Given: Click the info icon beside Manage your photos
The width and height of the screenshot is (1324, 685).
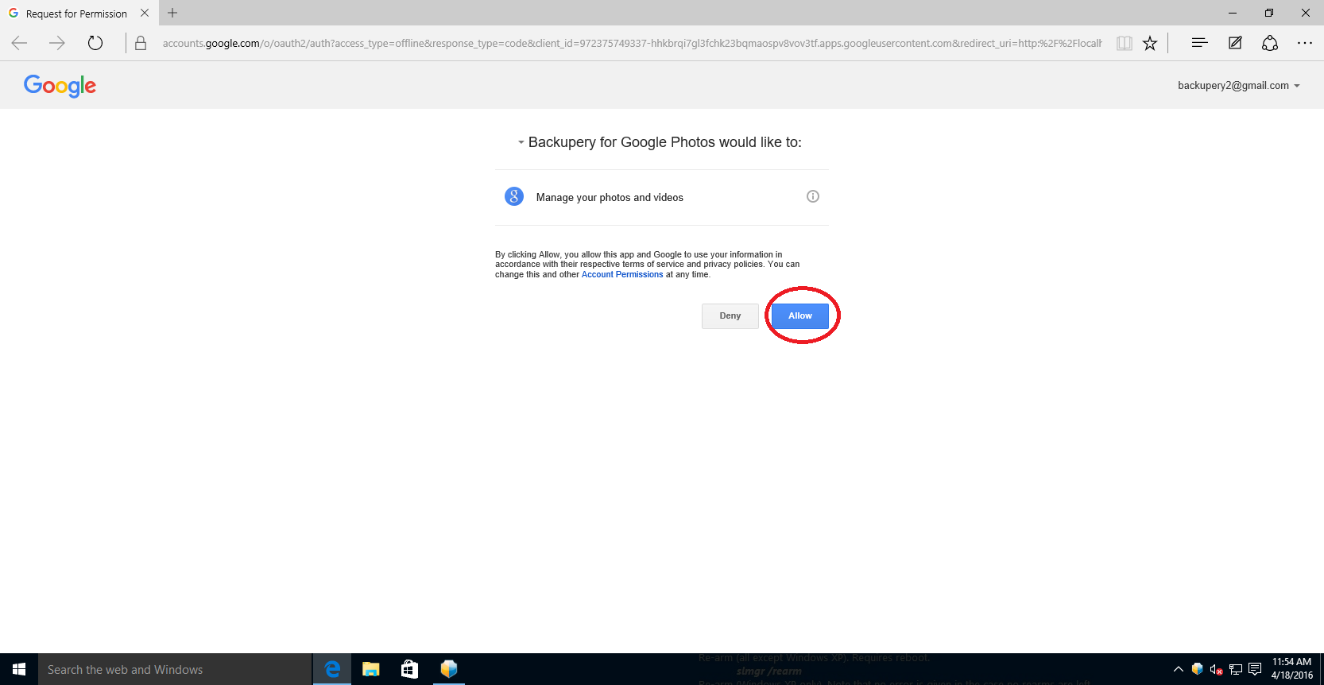Looking at the screenshot, I should (813, 196).
